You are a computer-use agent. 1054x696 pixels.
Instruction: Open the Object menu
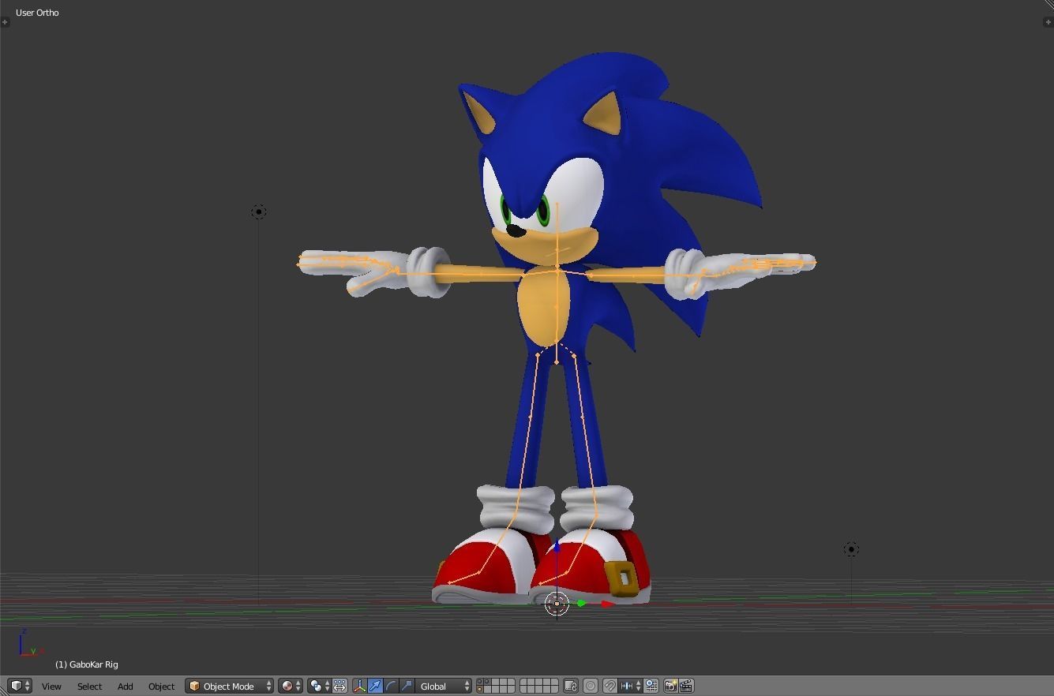pos(161,687)
